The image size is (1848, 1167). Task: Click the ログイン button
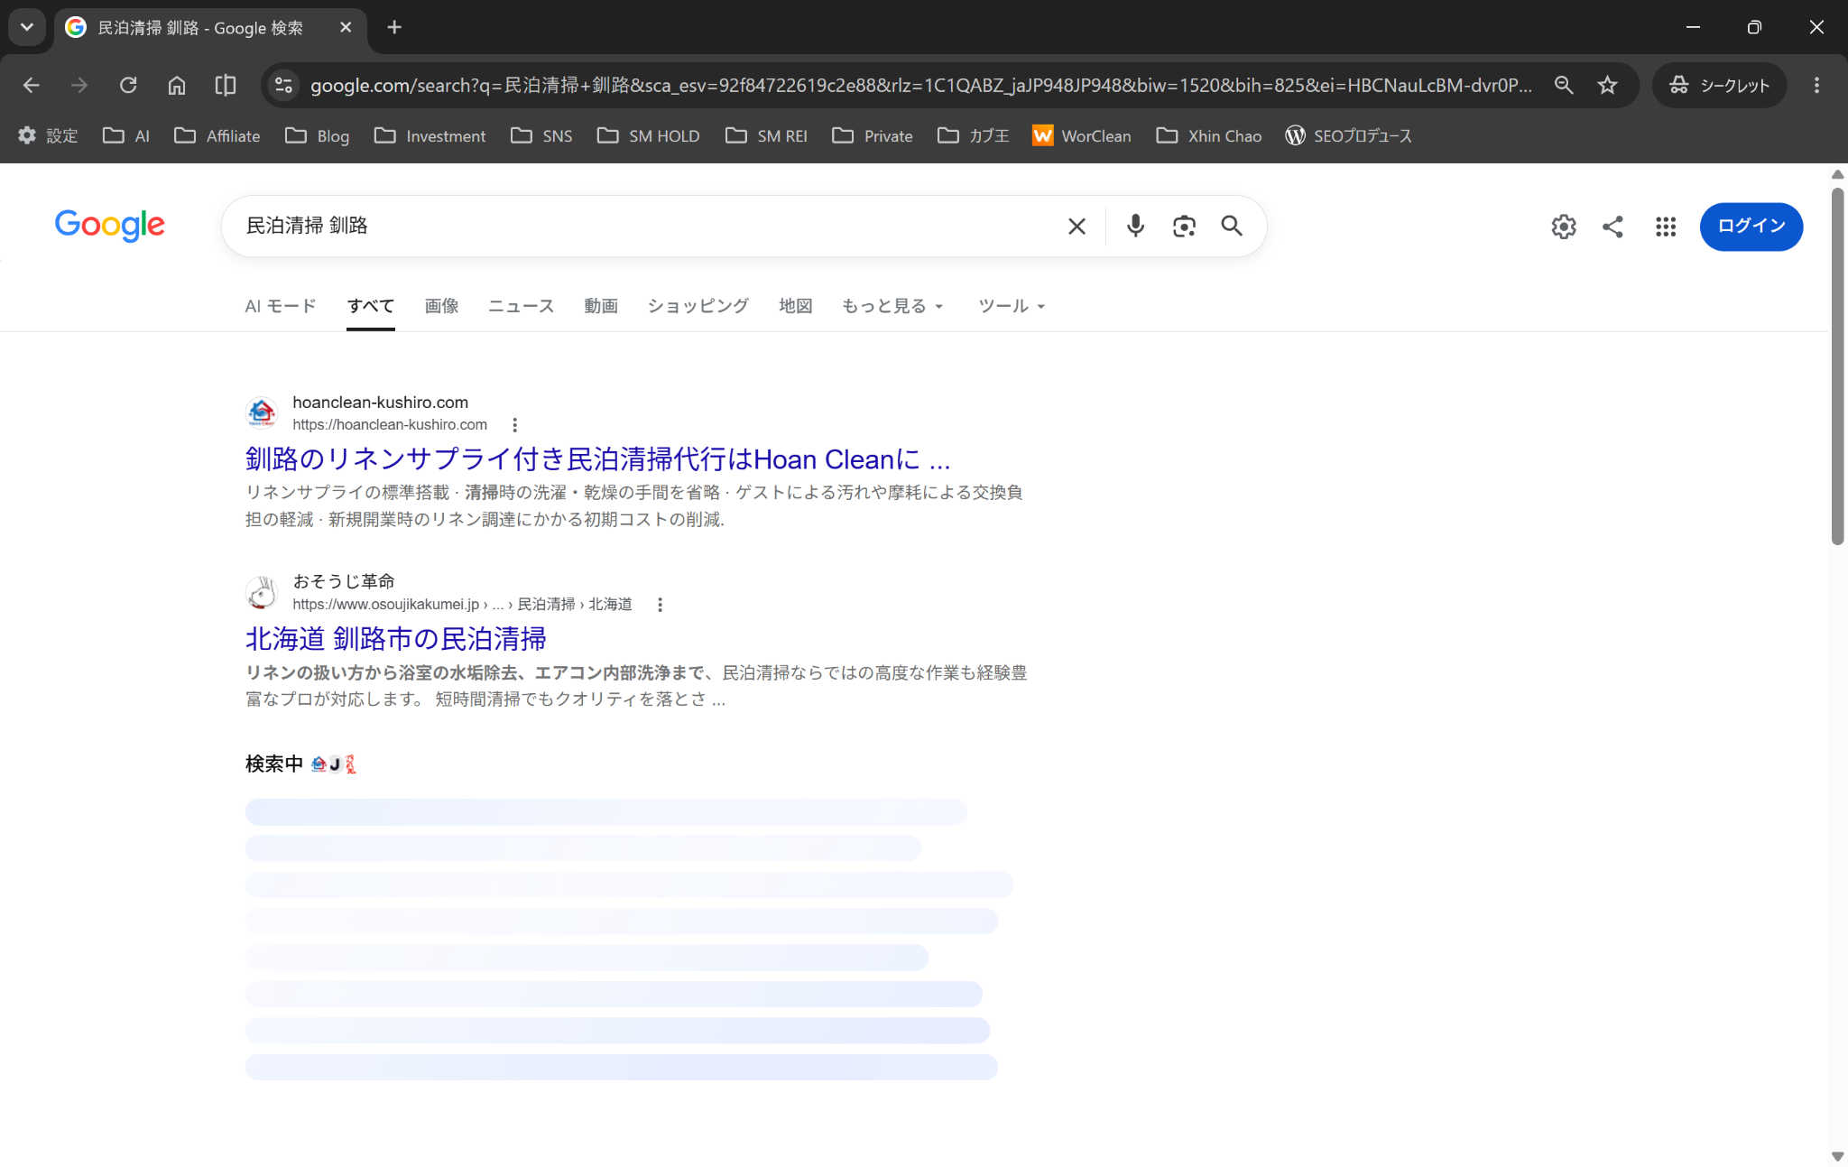coord(1751,227)
